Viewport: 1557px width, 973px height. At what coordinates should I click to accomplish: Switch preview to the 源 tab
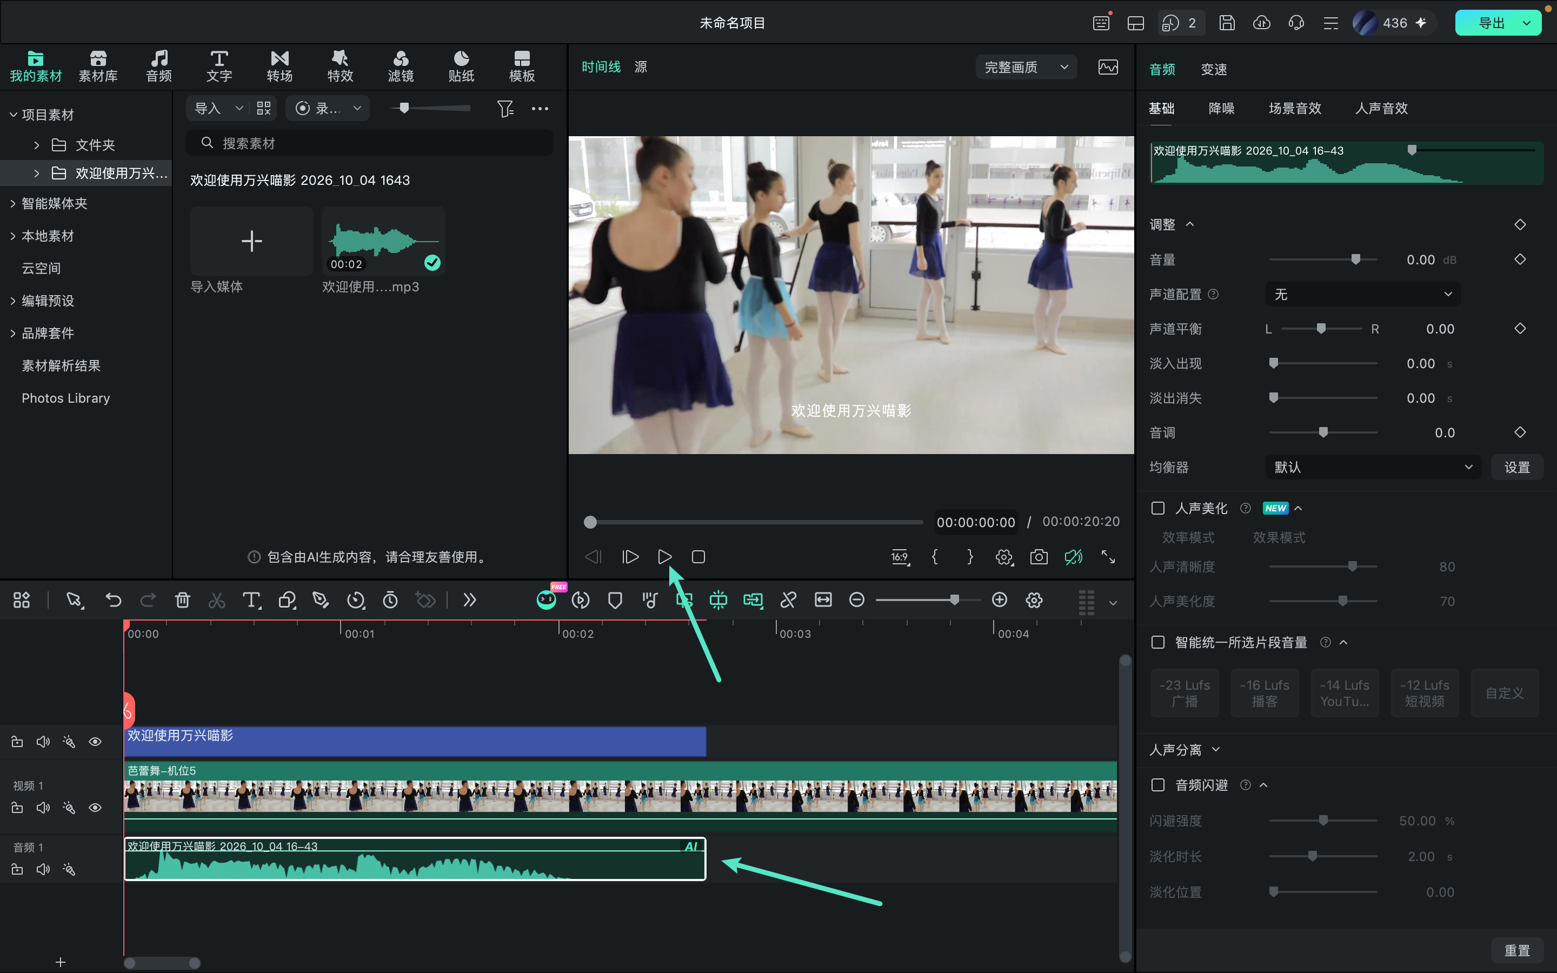tap(641, 67)
